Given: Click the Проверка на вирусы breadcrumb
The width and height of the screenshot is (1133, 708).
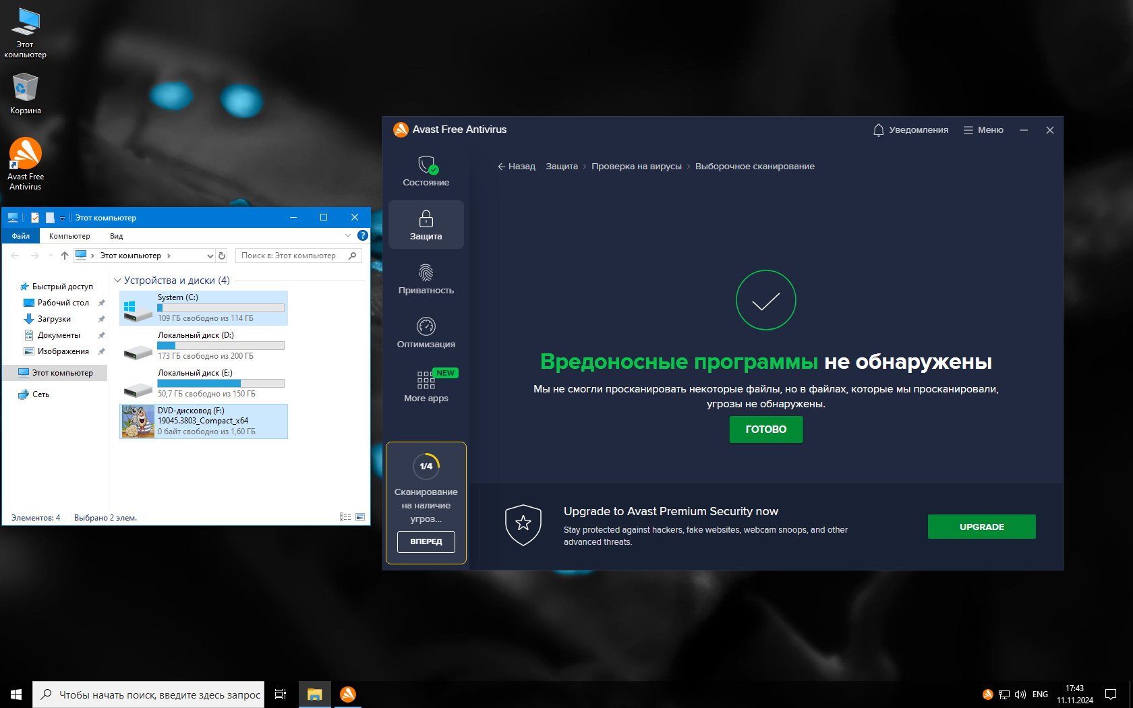Looking at the screenshot, I should (x=637, y=167).
